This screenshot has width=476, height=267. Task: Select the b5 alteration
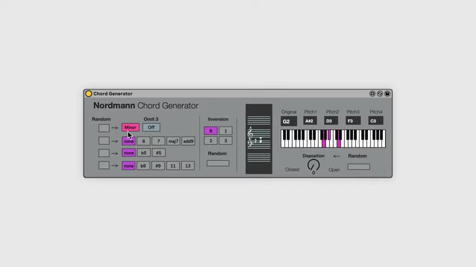144,153
